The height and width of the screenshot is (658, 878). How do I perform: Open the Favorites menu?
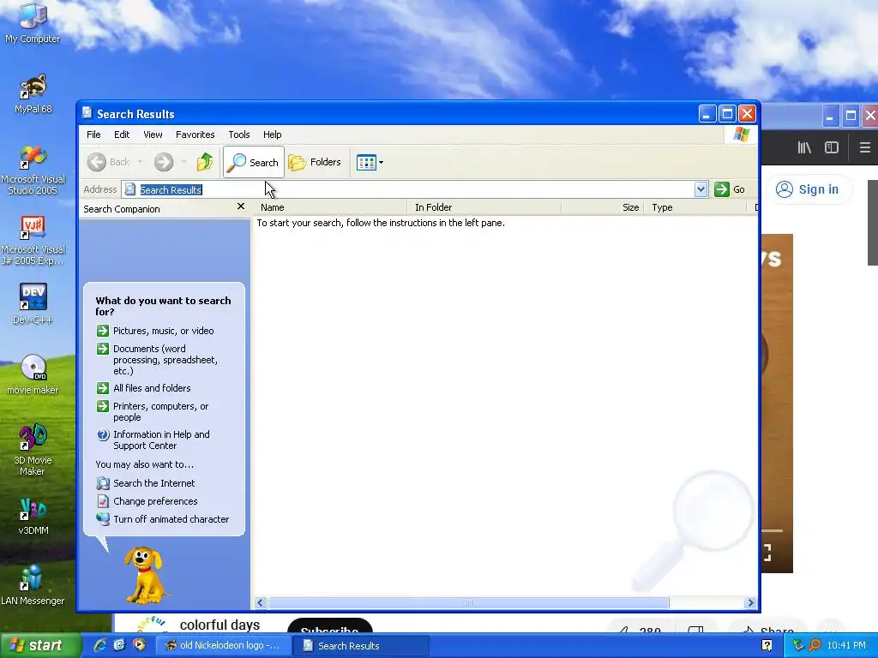click(195, 135)
